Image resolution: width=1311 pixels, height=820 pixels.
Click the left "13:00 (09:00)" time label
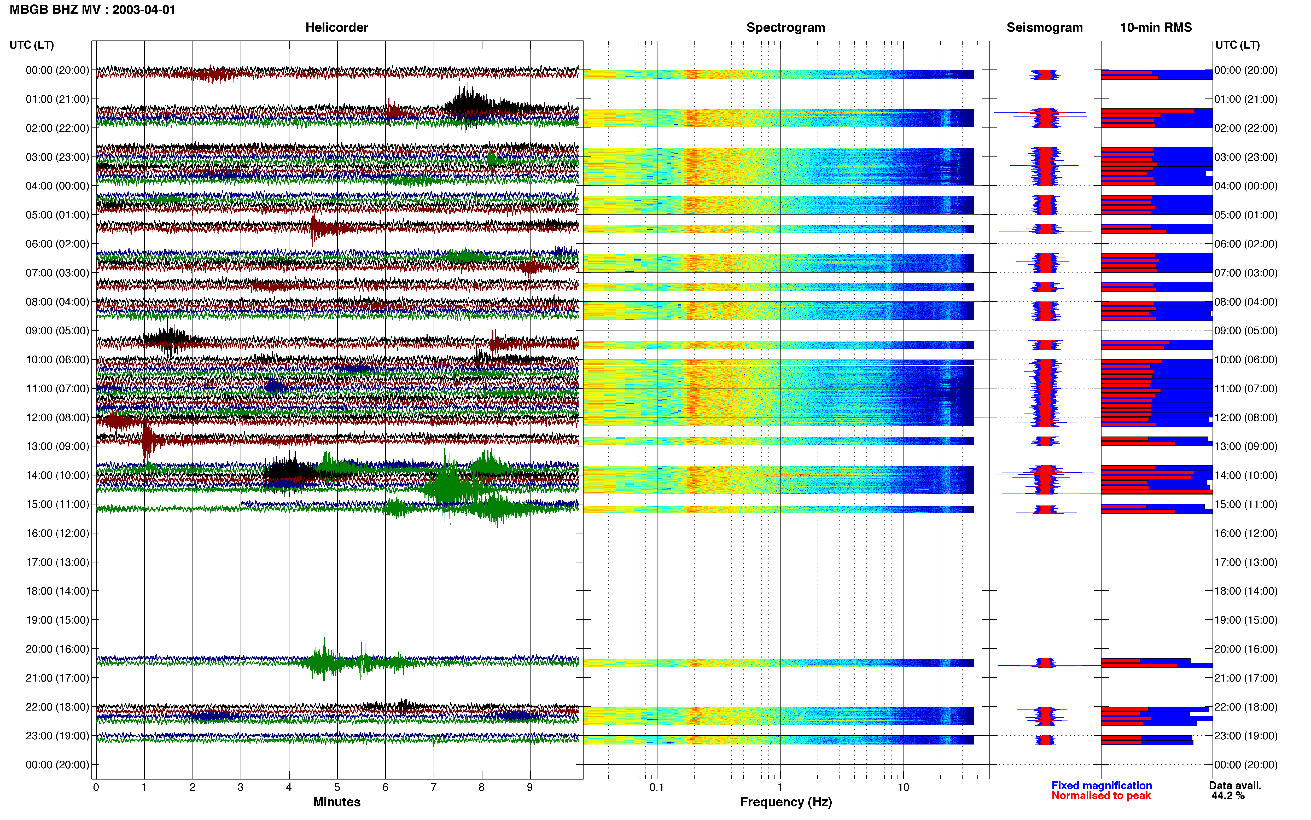pos(57,446)
